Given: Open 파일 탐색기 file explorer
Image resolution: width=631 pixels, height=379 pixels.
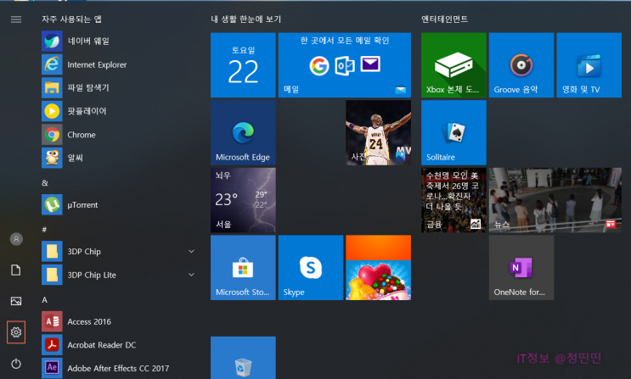Looking at the screenshot, I should coord(119,88).
